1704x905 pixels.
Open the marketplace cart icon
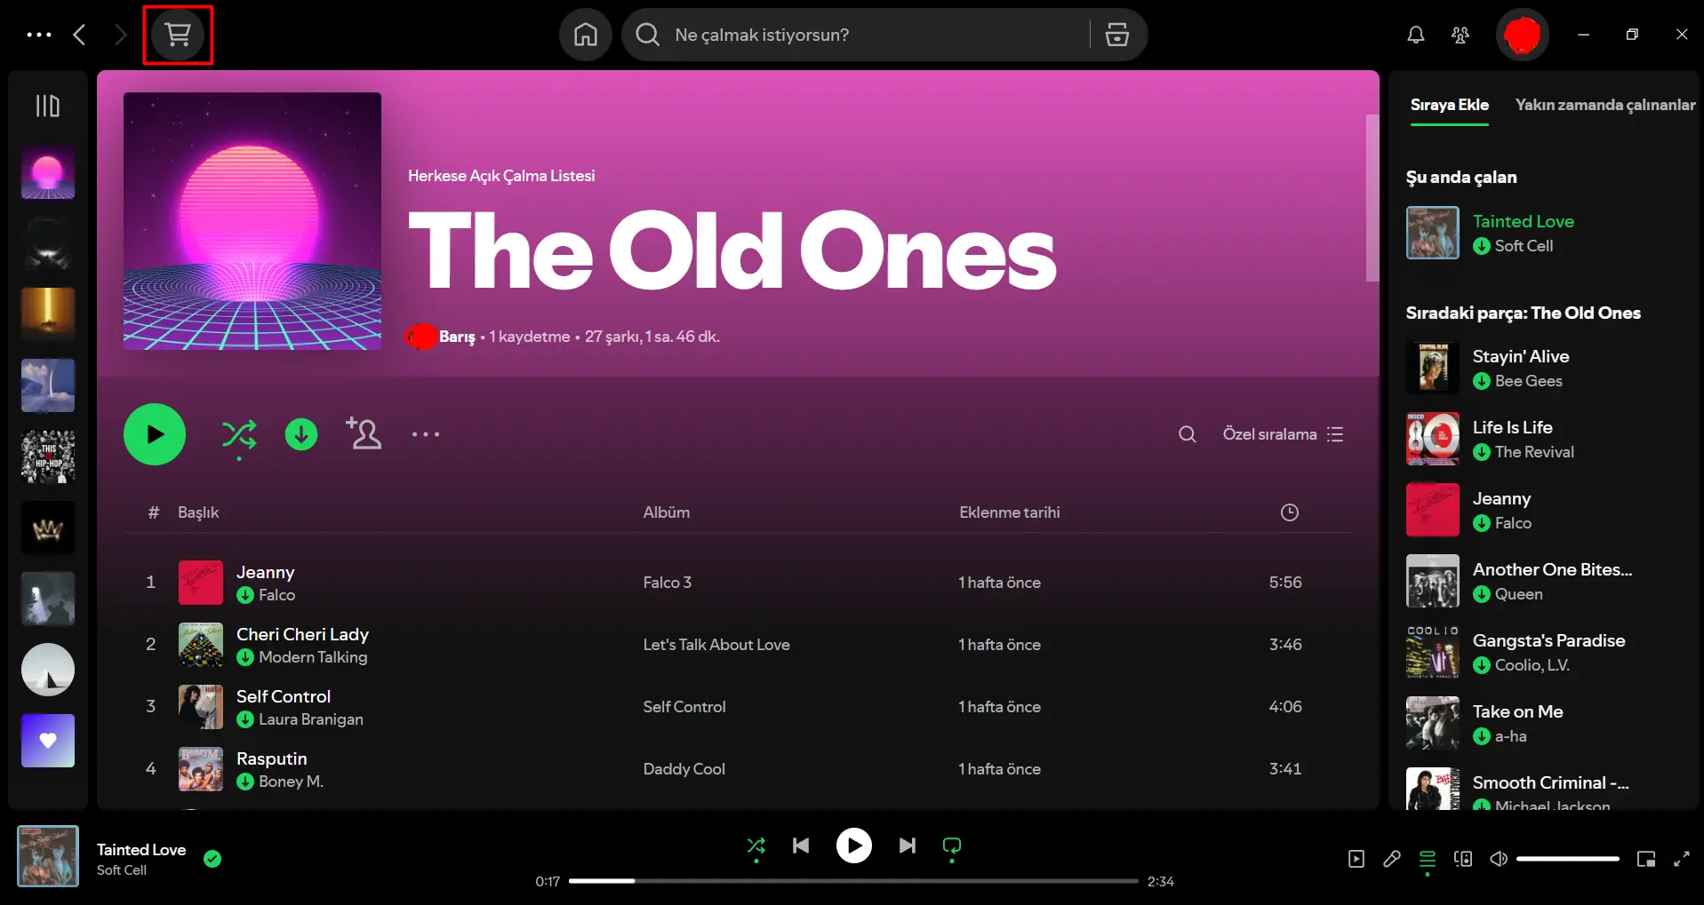coord(178,35)
